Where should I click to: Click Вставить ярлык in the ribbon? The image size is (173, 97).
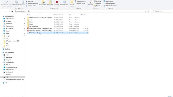click(x=31, y=6)
